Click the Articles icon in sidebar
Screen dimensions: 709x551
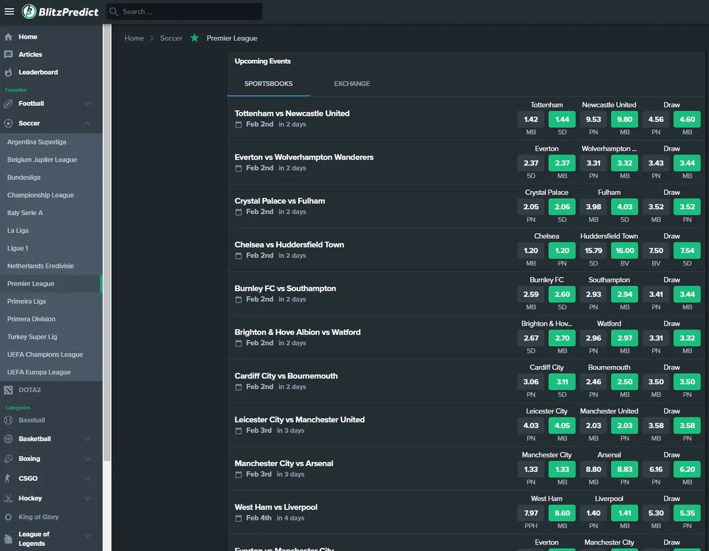click(8, 55)
